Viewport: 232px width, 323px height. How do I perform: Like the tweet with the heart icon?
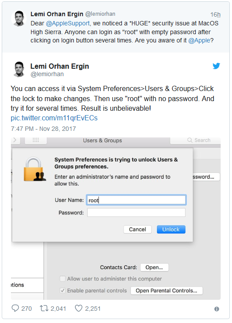point(79,309)
